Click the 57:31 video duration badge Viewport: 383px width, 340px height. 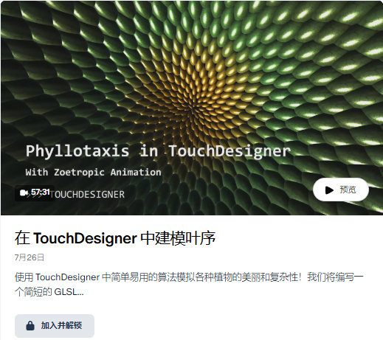pos(35,192)
